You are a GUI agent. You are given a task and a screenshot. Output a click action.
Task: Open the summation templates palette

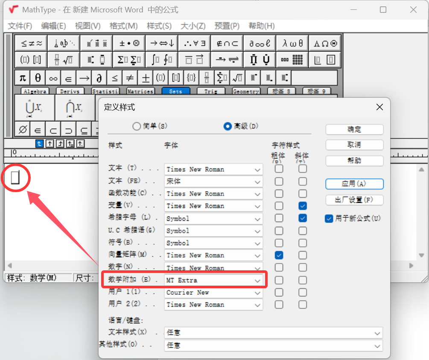tap(129, 59)
